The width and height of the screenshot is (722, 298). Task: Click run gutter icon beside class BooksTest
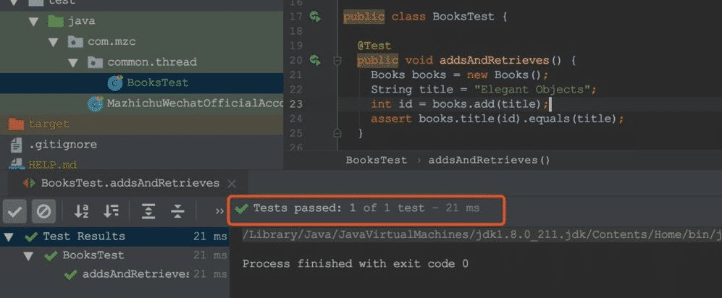(x=315, y=16)
